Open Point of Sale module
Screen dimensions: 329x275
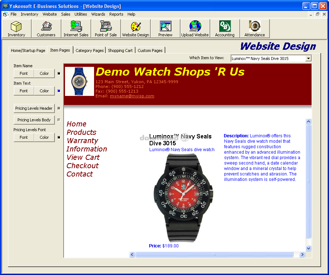(x=106, y=29)
